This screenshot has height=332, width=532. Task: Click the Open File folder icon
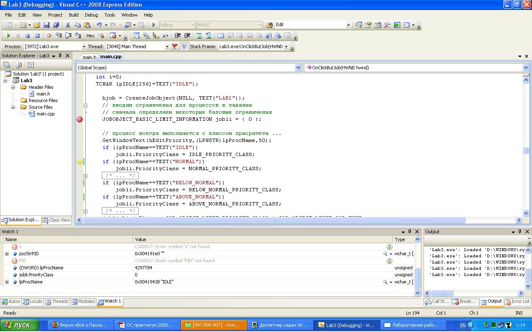(x=37, y=25)
